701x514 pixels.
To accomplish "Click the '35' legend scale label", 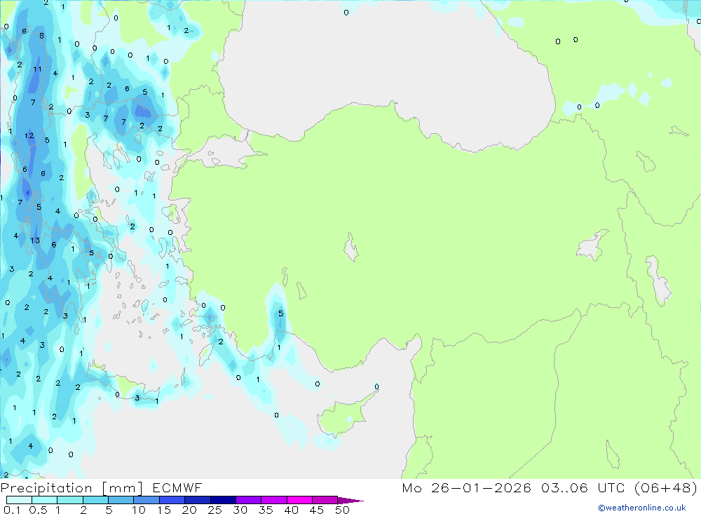I will [266, 510].
